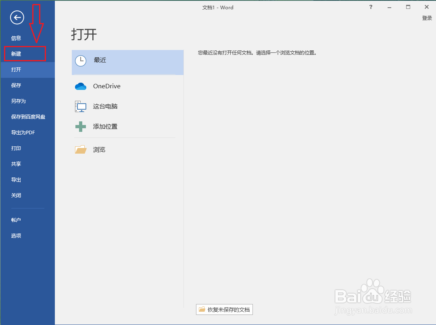Click the clock icon for 最近
436x325 pixels.
[81, 61]
